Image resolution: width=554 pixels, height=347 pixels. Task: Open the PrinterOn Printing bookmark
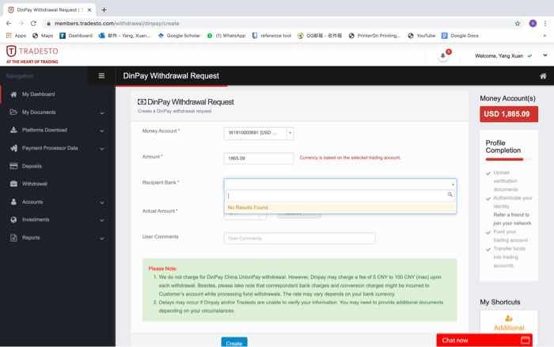(x=374, y=36)
